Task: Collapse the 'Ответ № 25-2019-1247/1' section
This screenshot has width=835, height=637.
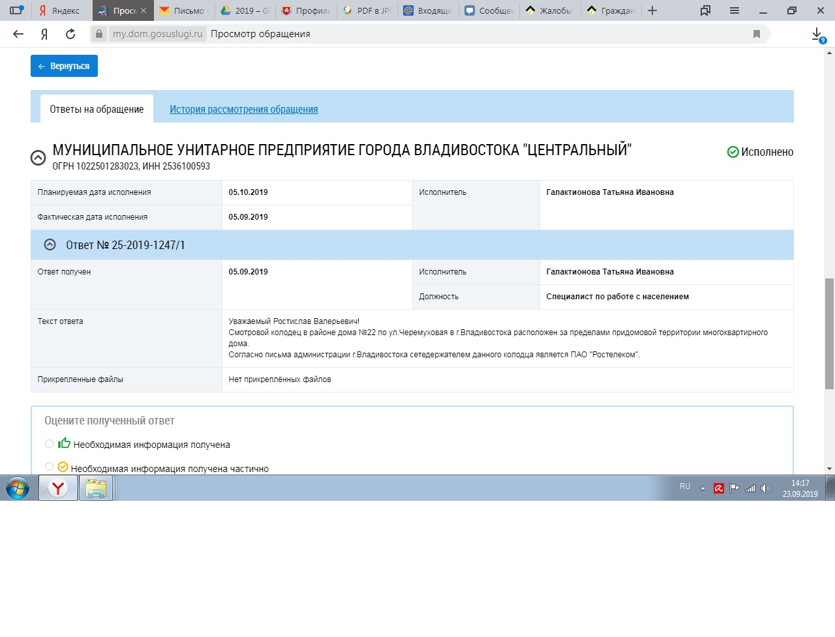Action: pyautogui.click(x=50, y=244)
